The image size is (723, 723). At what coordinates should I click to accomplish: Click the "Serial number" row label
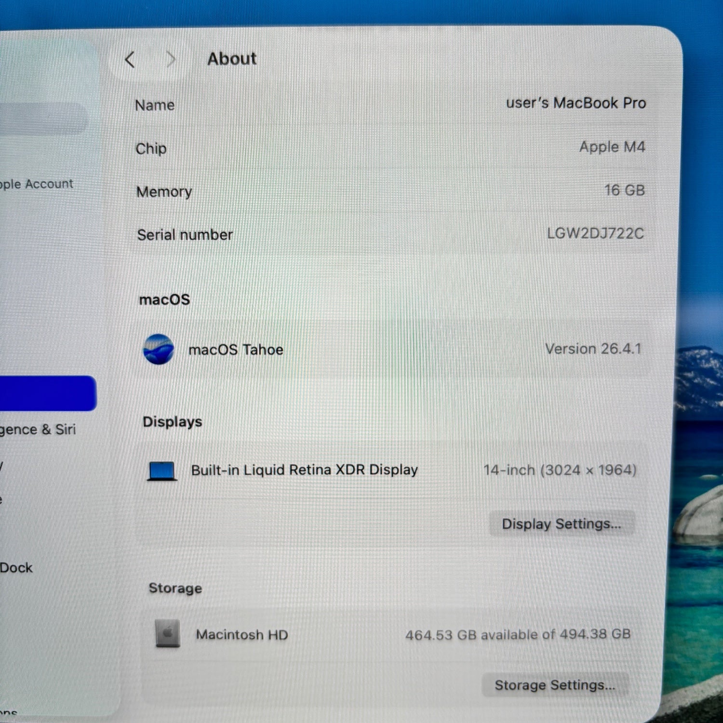pos(185,235)
